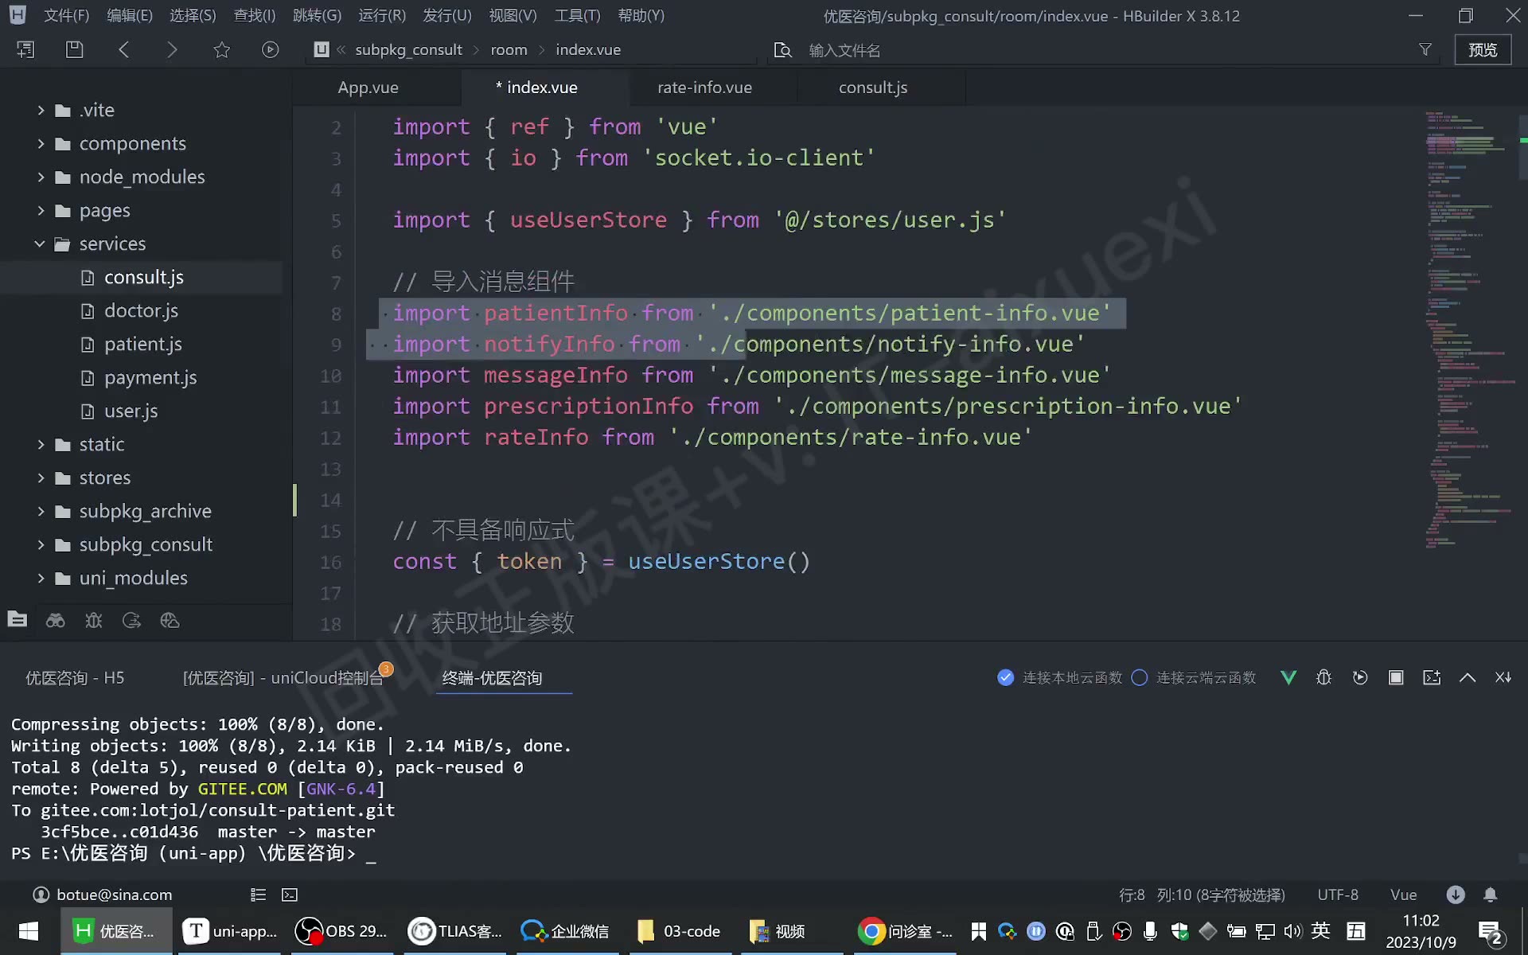Open the binoculars search icon in sidebar
Screen dimensions: 1528x955
[55, 620]
